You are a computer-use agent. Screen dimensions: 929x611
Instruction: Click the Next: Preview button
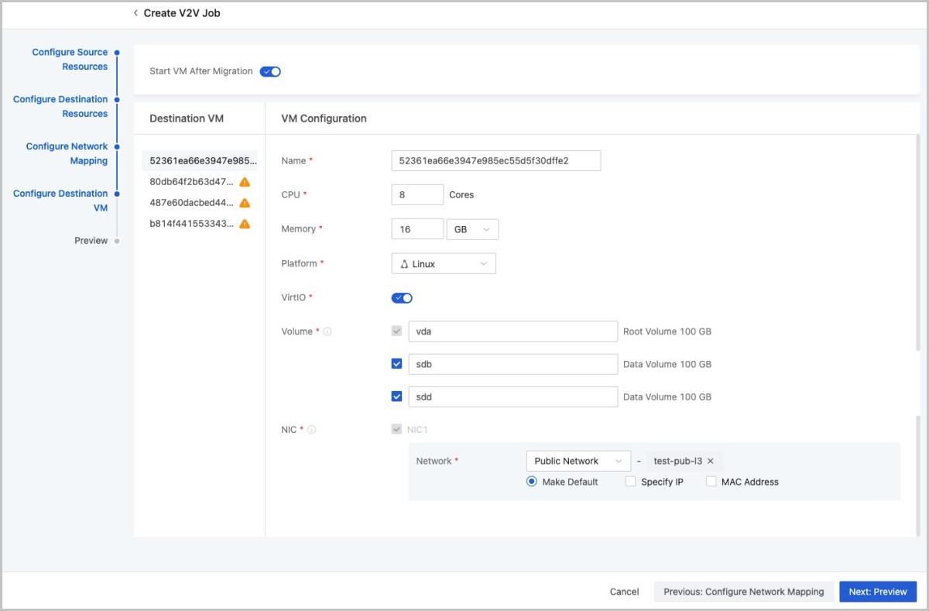[x=877, y=592]
